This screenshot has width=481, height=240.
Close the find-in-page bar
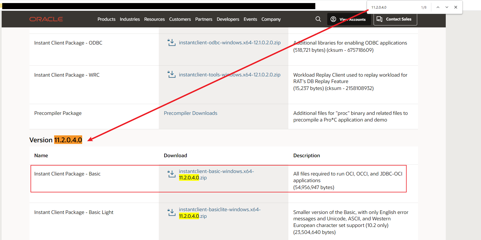pyautogui.click(x=456, y=7)
